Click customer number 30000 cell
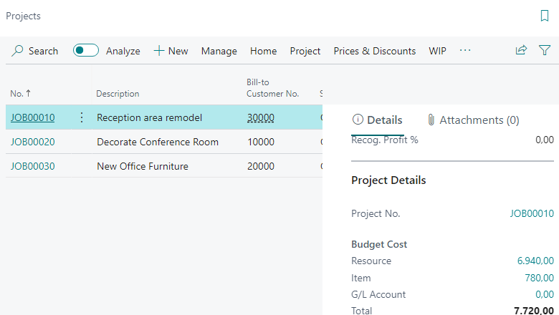The width and height of the screenshot is (559, 315). [261, 117]
